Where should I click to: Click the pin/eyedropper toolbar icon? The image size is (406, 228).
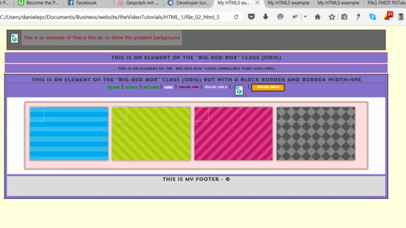358,17
